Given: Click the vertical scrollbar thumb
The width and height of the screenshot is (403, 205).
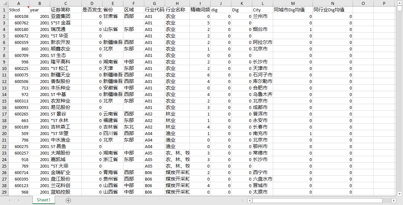Looking at the screenshot, I should point(400,8).
